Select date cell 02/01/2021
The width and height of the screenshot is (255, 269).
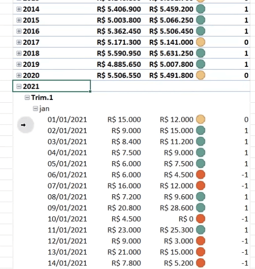tap(67, 131)
